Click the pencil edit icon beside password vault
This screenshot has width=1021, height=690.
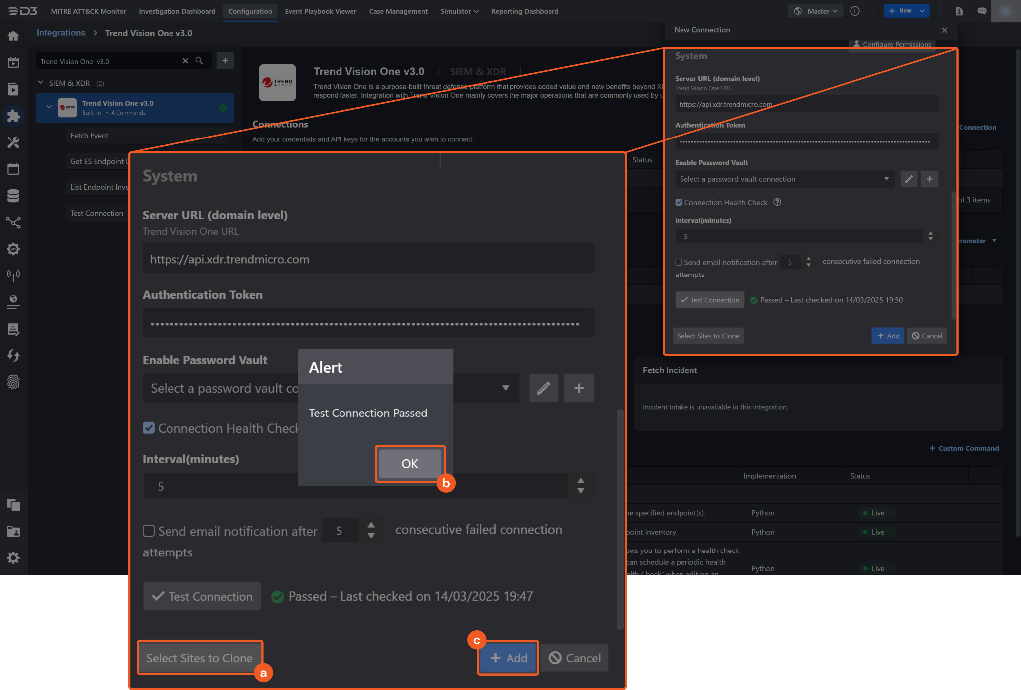tap(543, 388)
